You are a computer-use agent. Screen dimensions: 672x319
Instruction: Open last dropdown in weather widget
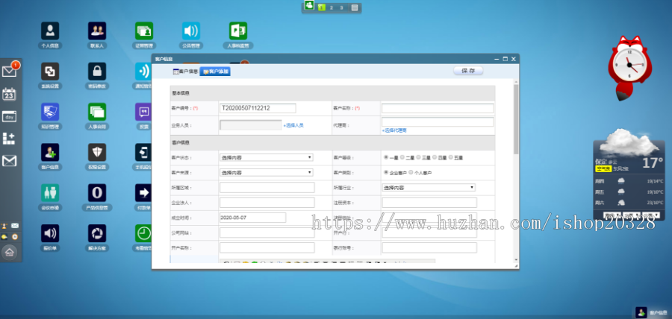click(651, 215)
